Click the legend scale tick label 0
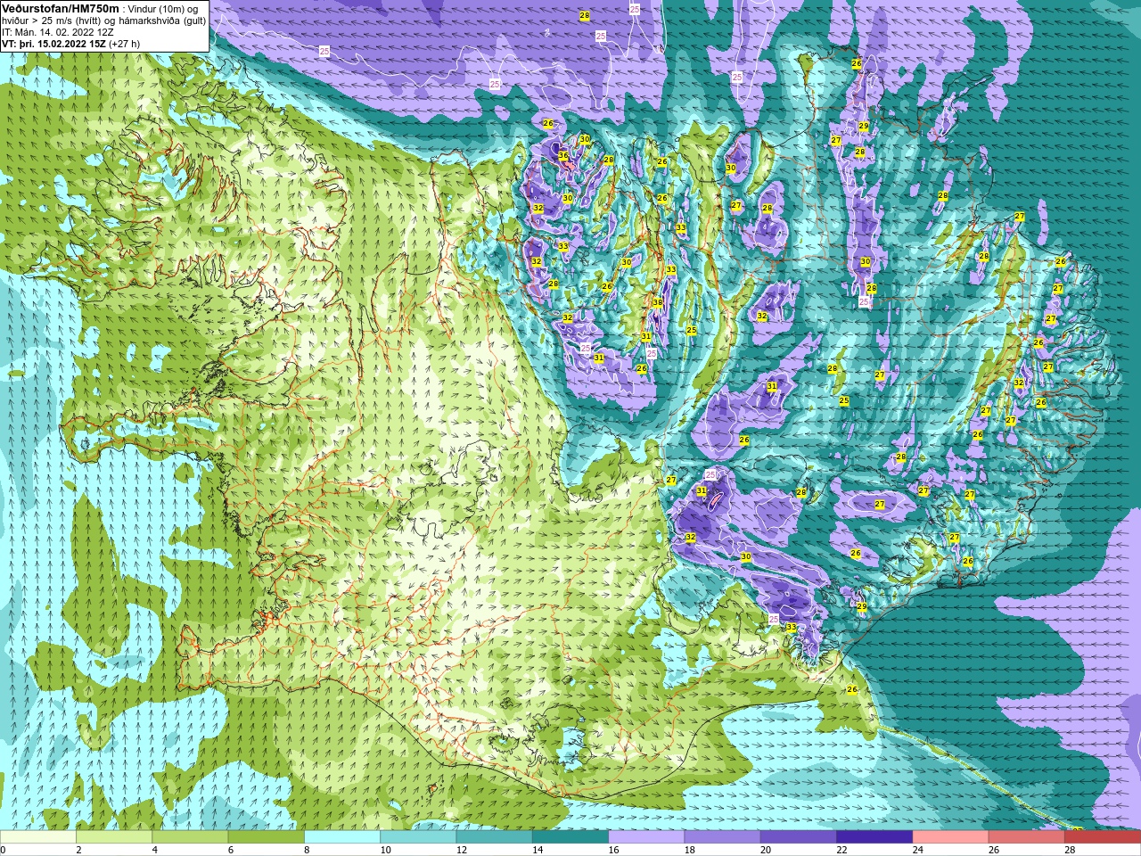 3,850
